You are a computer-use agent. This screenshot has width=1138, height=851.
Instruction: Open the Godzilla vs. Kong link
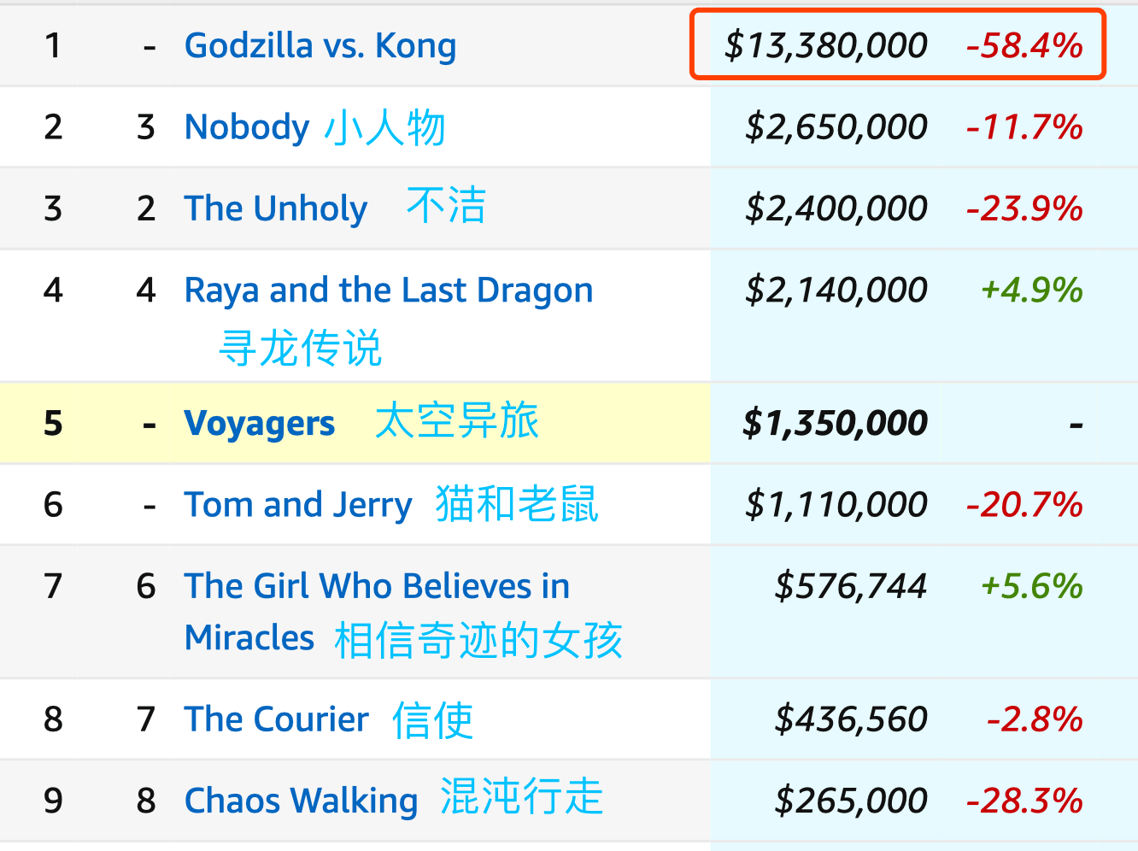(320, 46)
